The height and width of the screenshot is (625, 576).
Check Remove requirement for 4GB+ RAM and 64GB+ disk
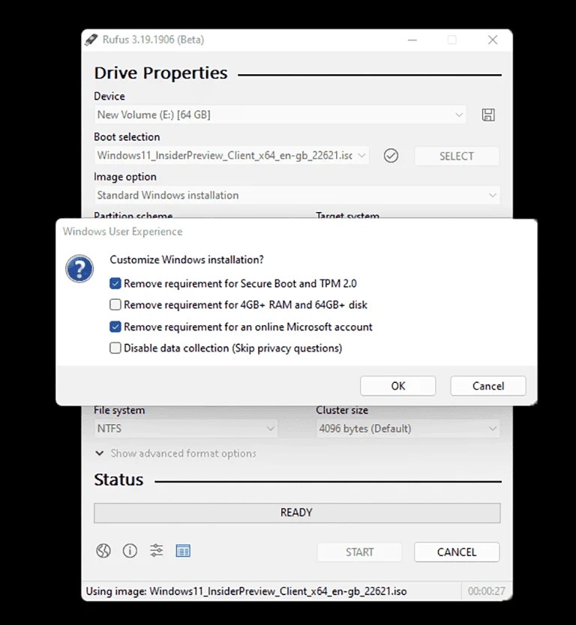[x=115, y=305]
